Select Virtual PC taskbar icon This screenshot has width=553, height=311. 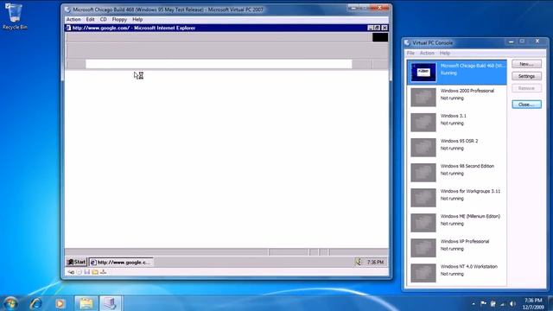[x=110, y=303]
